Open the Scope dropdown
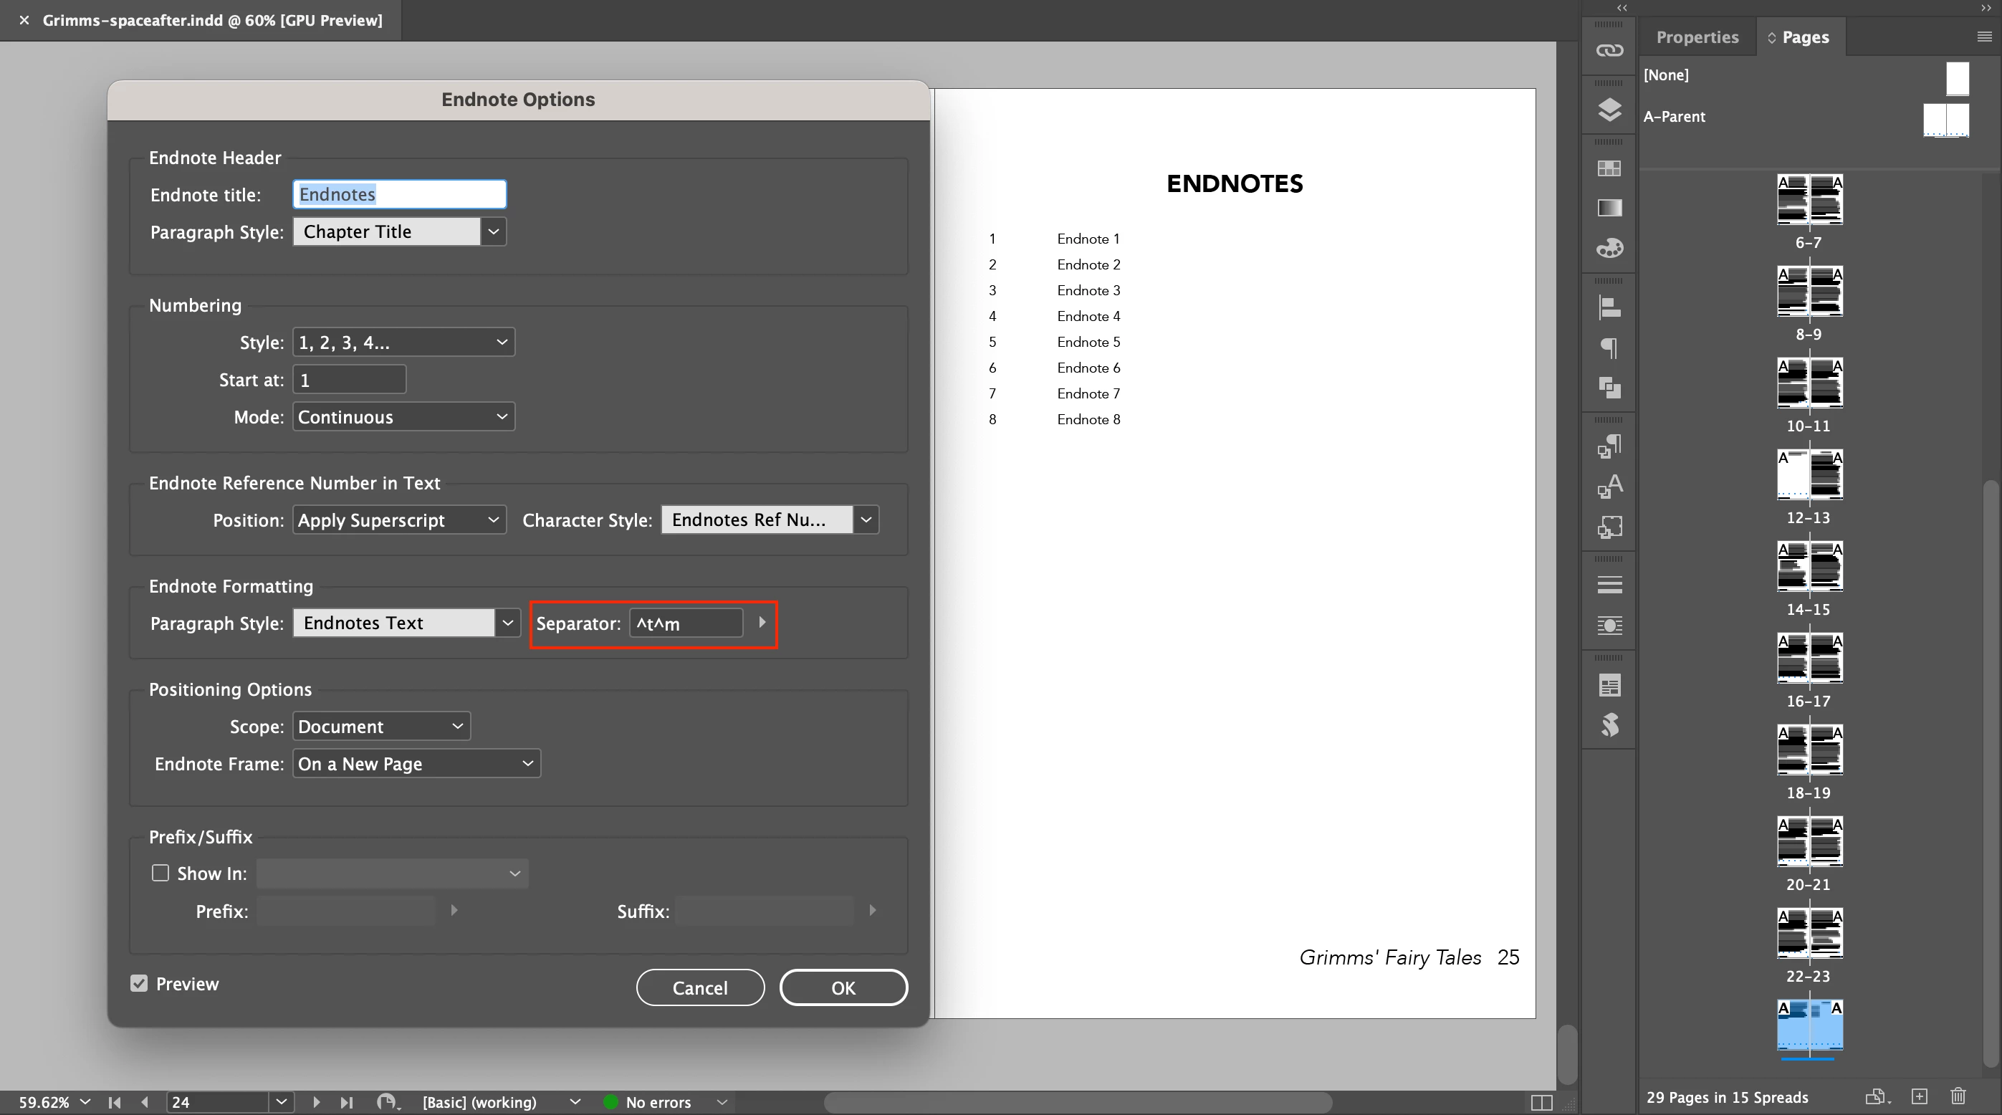The width and height of the screenshot is (2002, 1115). click(x=380, y=727)
